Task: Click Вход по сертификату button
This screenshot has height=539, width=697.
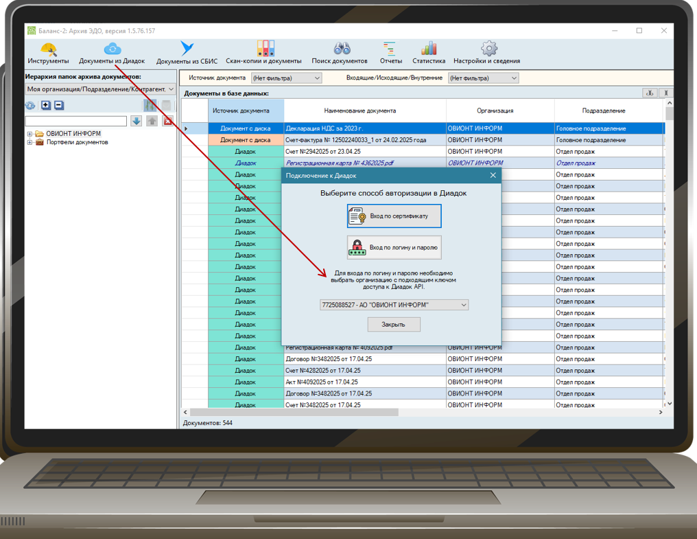Action: pos(394,216)
